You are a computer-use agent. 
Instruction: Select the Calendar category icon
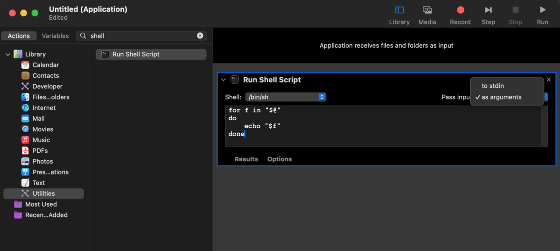25,65
